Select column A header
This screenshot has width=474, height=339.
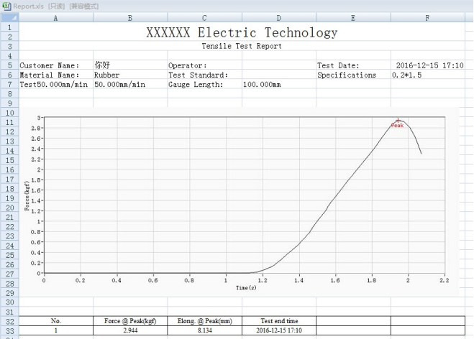[x=55, y=17]
